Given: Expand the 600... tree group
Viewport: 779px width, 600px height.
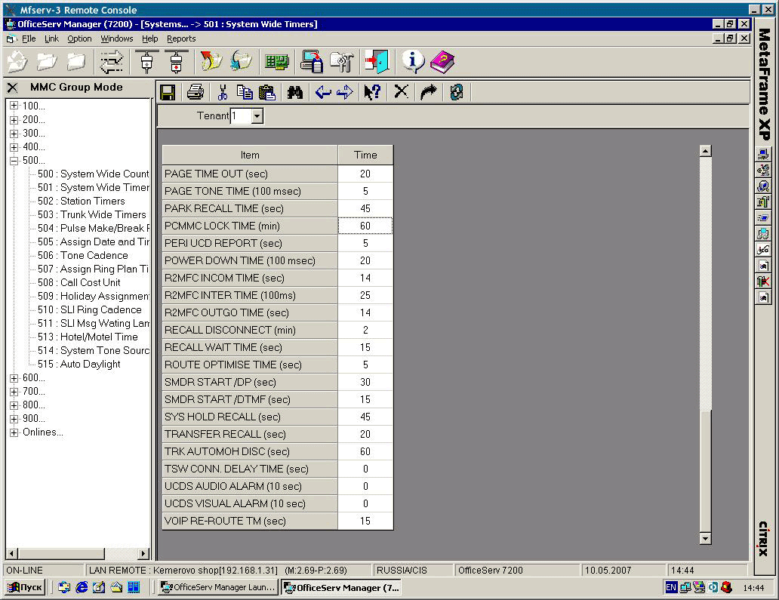Looking at the screenshot, I should (14, 378).
